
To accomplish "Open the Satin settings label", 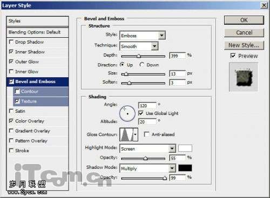I will (20, 111).
